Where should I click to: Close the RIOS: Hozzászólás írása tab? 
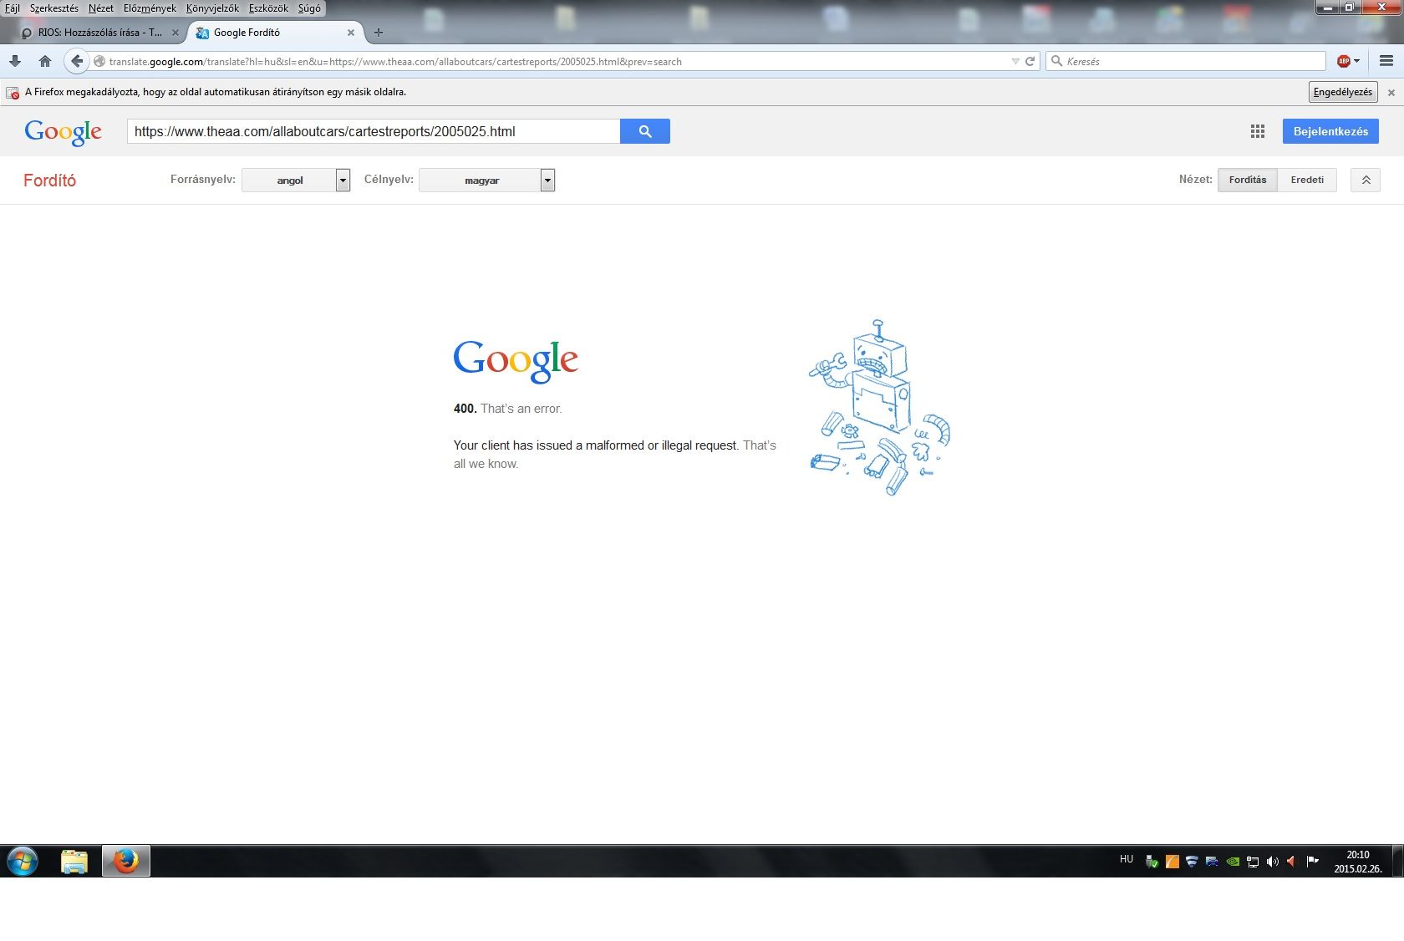(175, 33)
